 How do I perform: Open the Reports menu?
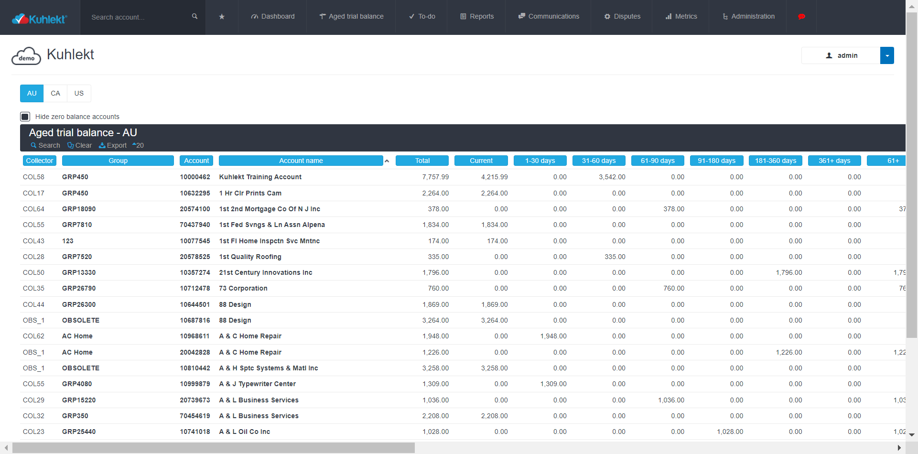(x=476, y=17)
